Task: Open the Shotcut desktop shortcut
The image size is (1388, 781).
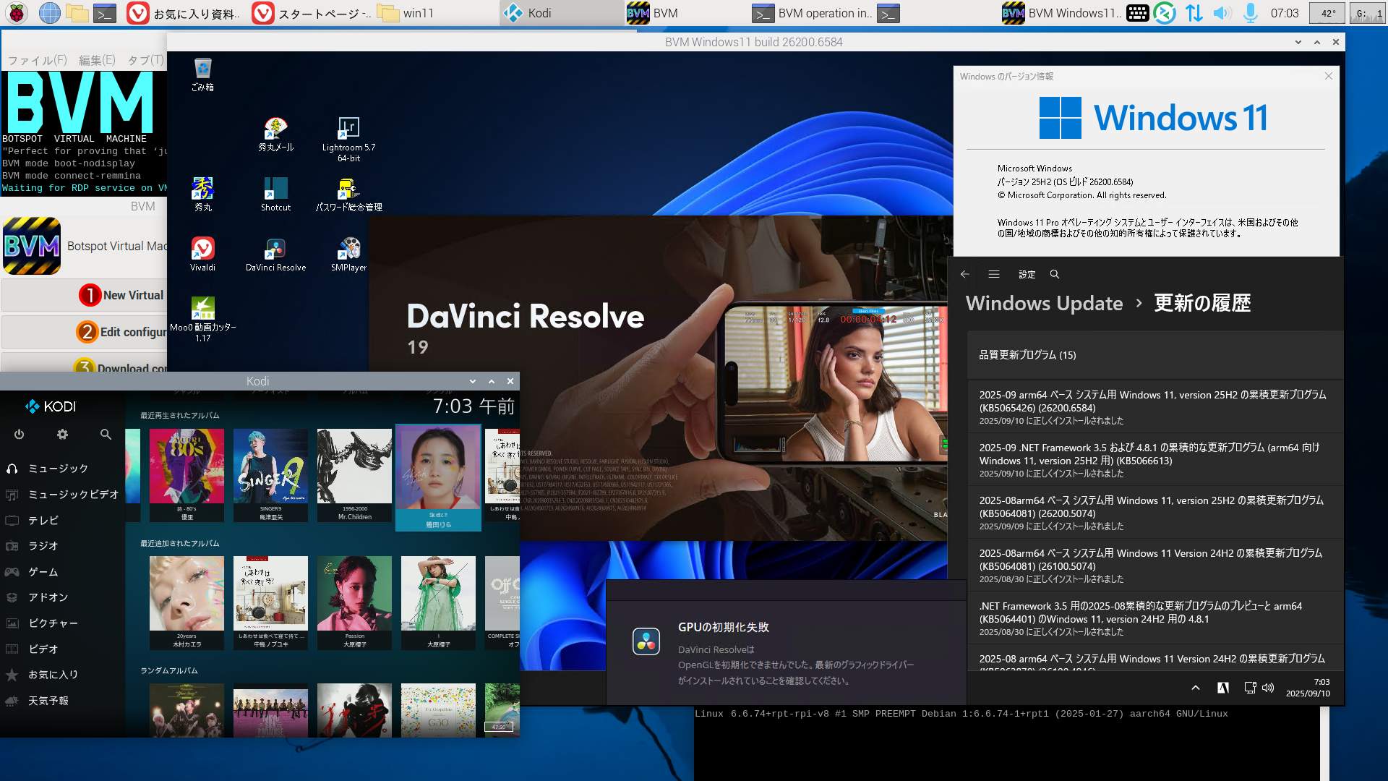Action: [275, 195]
